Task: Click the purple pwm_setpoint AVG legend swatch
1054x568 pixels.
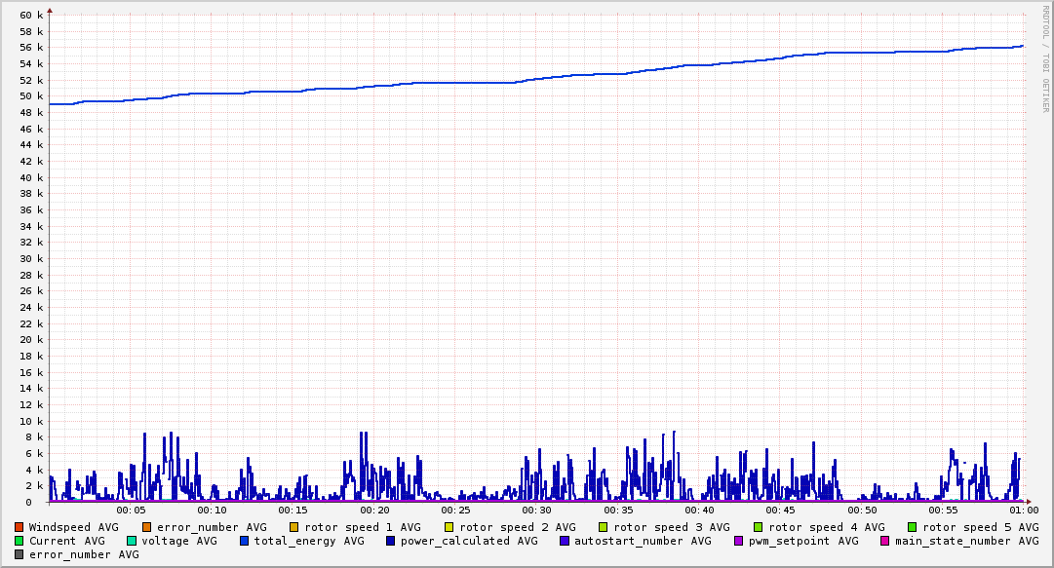Action: [738, 541]
